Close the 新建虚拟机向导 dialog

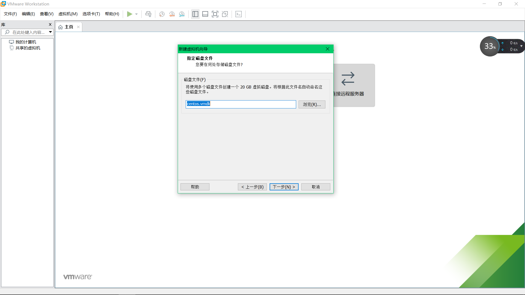328,49
